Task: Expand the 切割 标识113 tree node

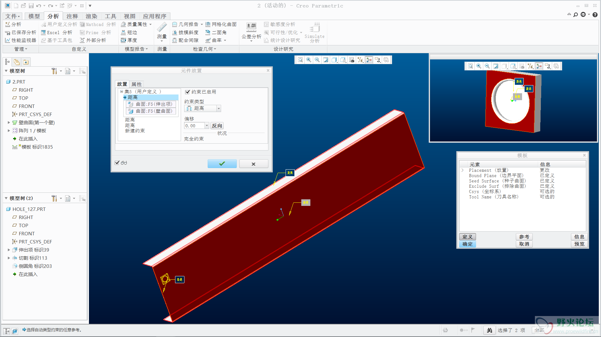Action: (9, 258)
